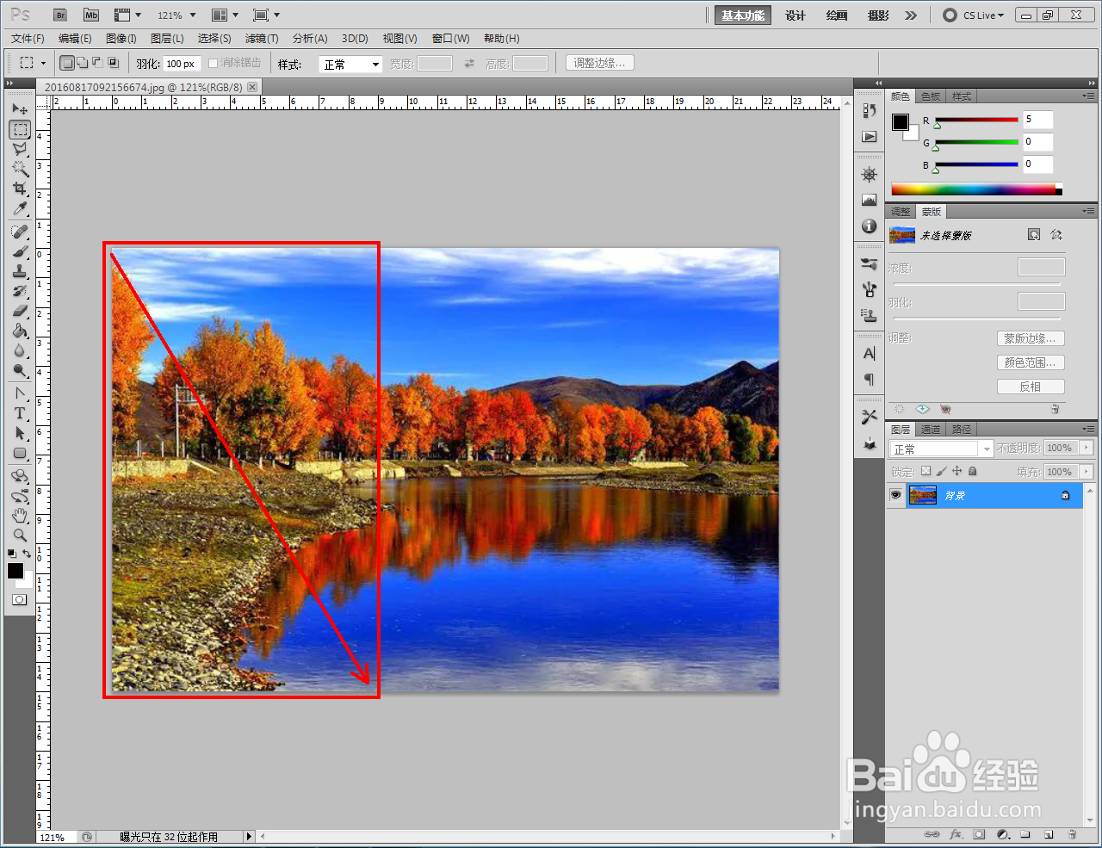The height and width of the screenshot is (848, 1102).
Task: Choose the Eyedropper tool
Action: point(20,208)
